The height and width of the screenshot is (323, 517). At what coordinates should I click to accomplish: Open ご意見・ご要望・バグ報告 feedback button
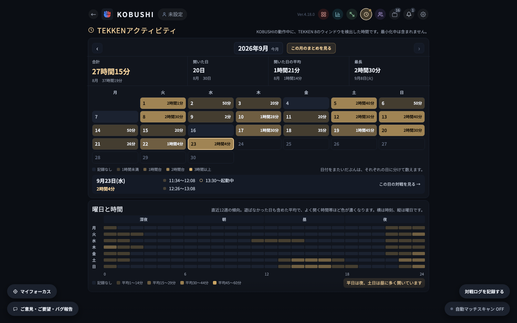(43, 309)
